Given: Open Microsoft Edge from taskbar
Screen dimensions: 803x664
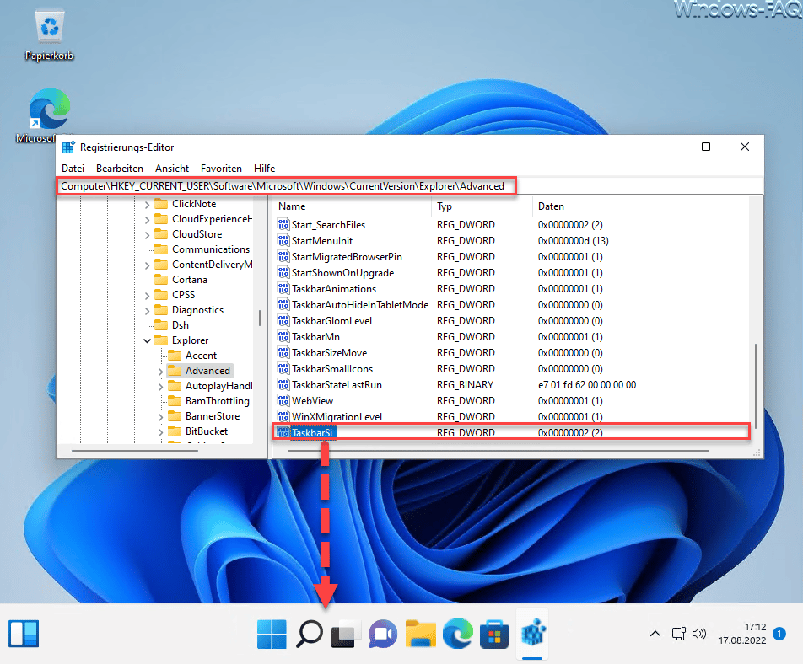Looking at the screenshot, I should click(458, 634).
